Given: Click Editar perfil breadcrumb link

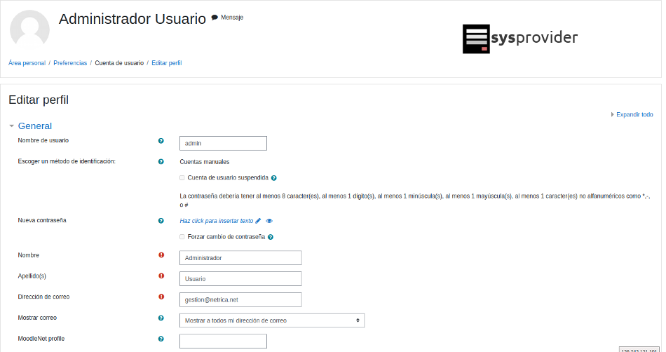Looking at the screenshot, I should pyautogui.click(x=166, y=63).
